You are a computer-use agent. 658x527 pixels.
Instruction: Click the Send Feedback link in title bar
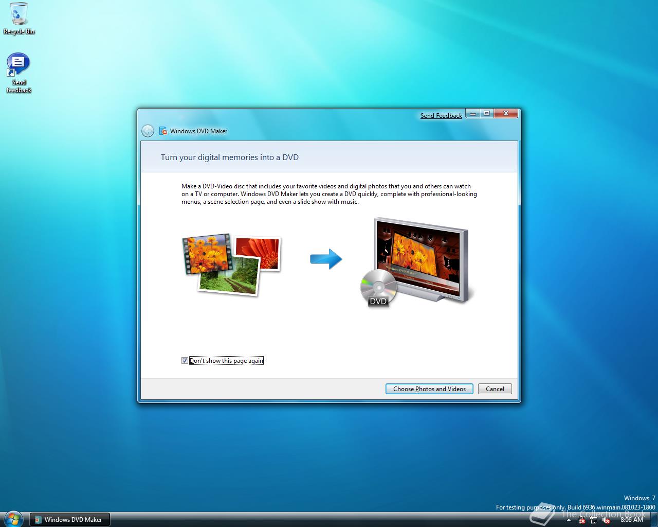coord(441,116)
